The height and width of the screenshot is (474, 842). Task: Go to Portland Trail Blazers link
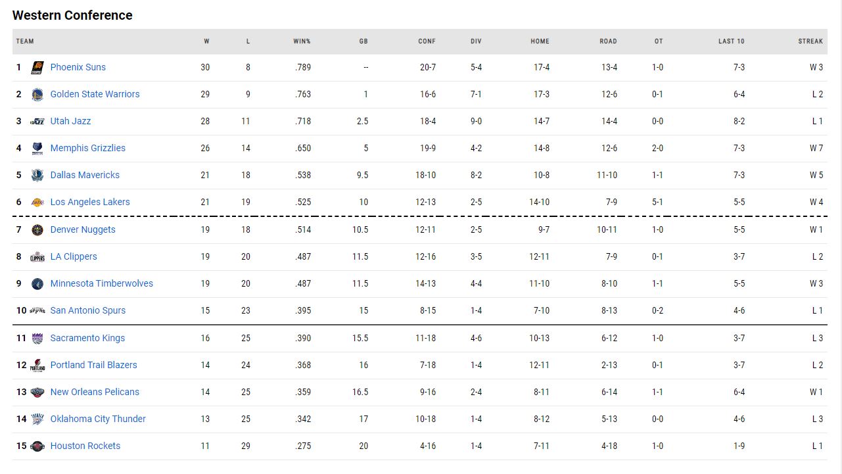[x=93, y=365]
